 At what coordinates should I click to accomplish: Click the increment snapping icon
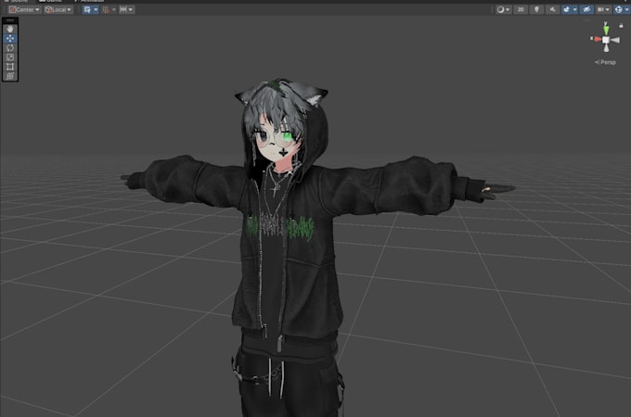[123, 9]
